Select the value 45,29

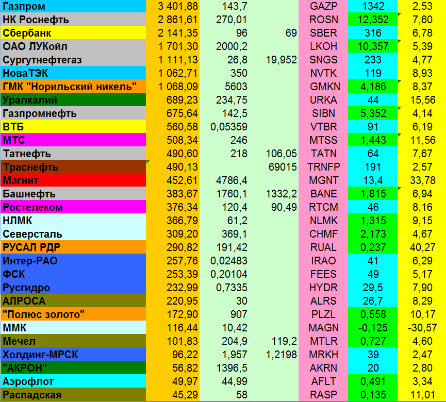pos(173,395)
